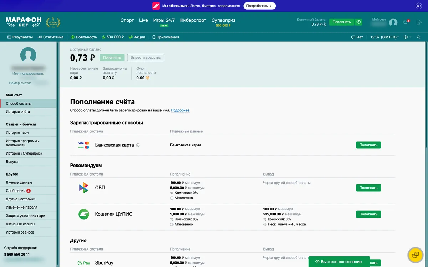
Task: Click the Быстрое пополнение button
Action: pyautogui.click(x=339, y=262)
